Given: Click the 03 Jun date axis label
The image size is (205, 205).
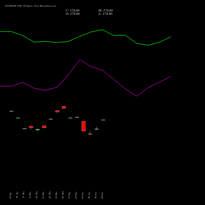Looking at the screenshot, I should (x=96, y=195).
